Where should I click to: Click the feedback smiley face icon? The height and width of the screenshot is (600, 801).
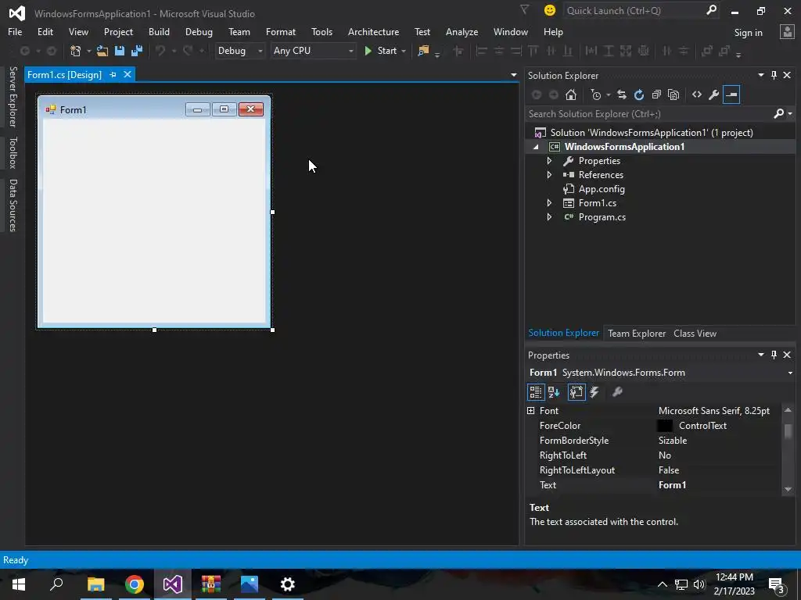(x=550, y=10)
